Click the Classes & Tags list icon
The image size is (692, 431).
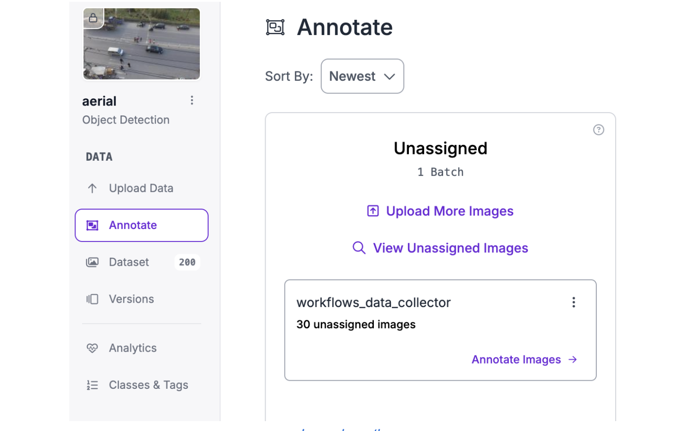92,385
